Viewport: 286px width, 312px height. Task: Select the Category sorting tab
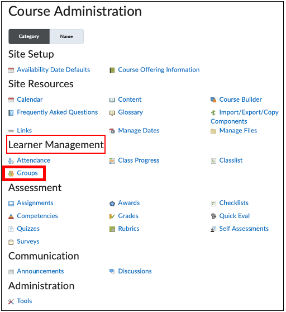(29, 36)
